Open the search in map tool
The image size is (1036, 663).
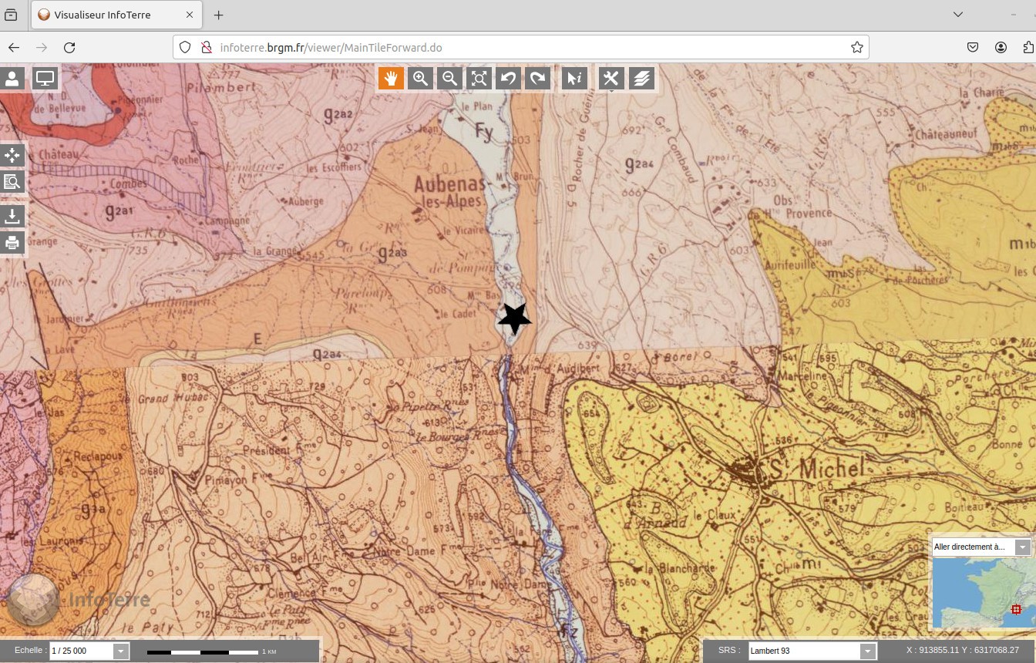click(x=13, y=182)
